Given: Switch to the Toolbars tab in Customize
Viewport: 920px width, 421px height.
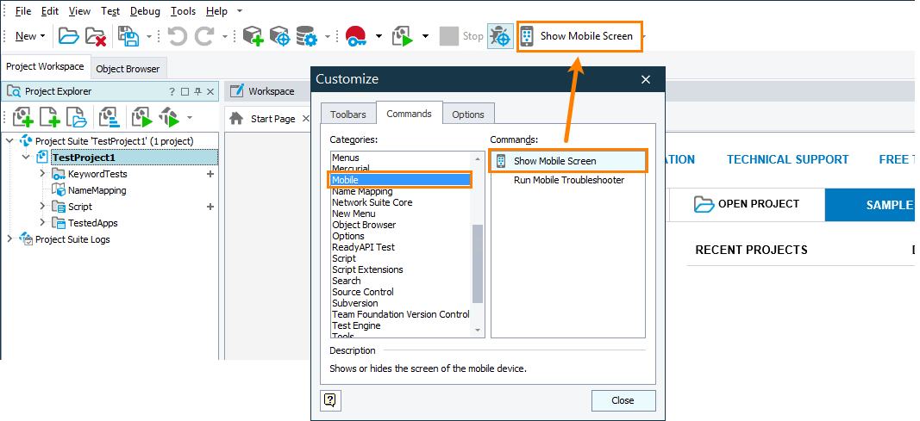Looking at the screenshot, I should pos(347,114).
